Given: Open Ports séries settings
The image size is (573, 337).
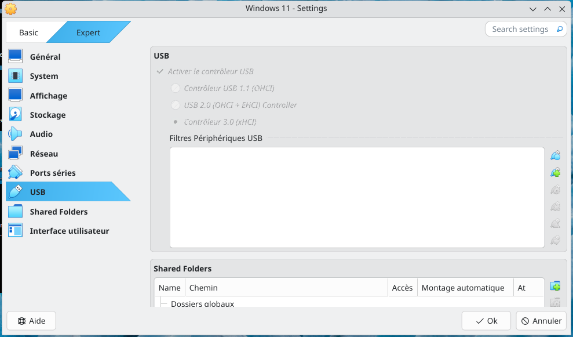Looking at the screenshot, I should 52,173.
